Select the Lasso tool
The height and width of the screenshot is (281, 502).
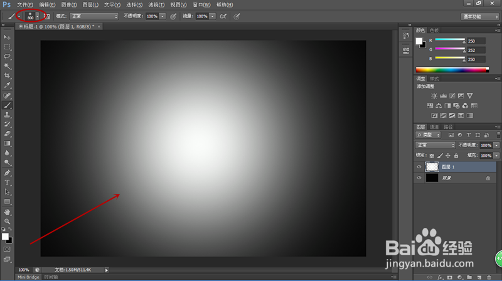point(7,56)
